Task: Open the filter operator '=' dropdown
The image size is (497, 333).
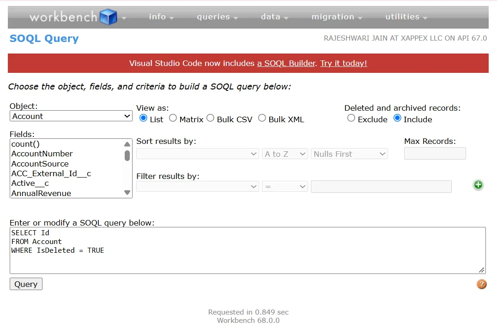Action: [x=285, y=186]
